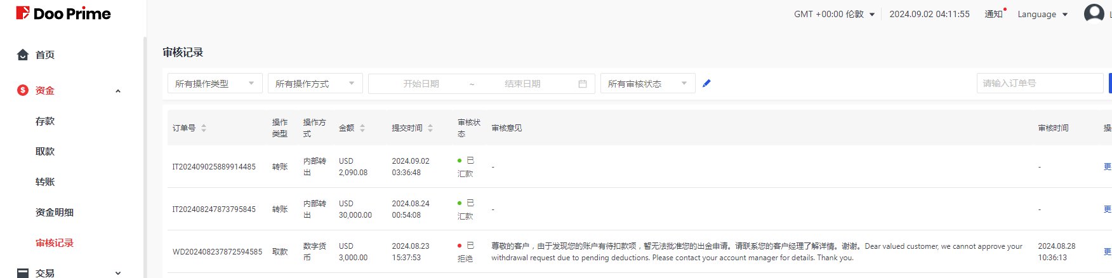Click order number IT202409025889914485
This screenshot has height=278, width=1112.
click(x=214, y=167)
